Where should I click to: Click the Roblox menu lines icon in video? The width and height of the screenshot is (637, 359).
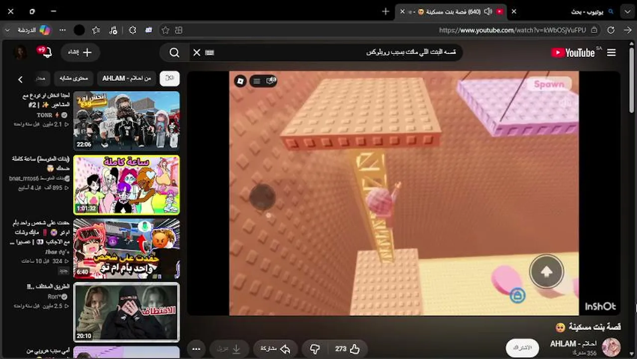[x=257, y=81]
